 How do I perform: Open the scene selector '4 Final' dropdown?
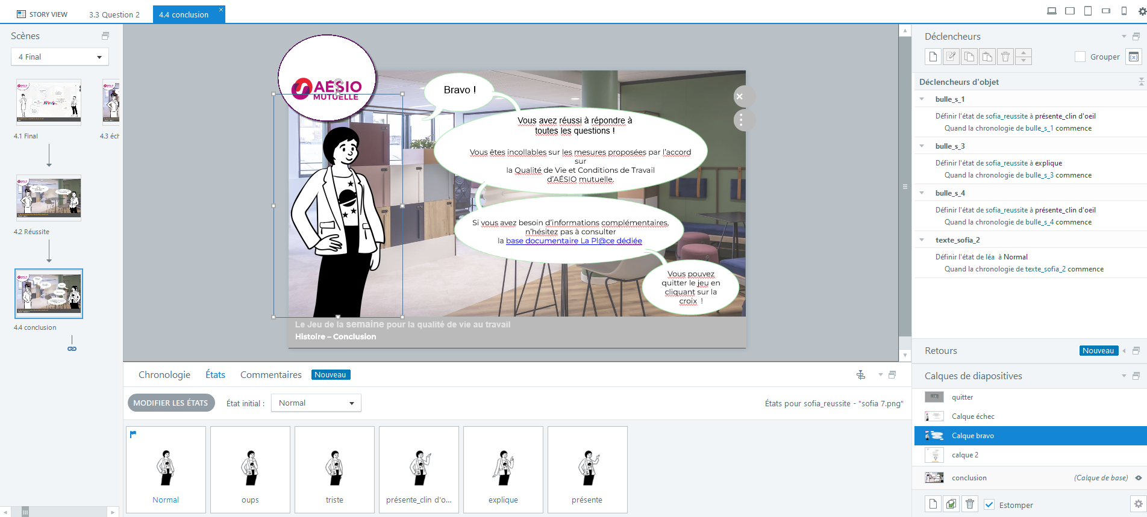60,57
